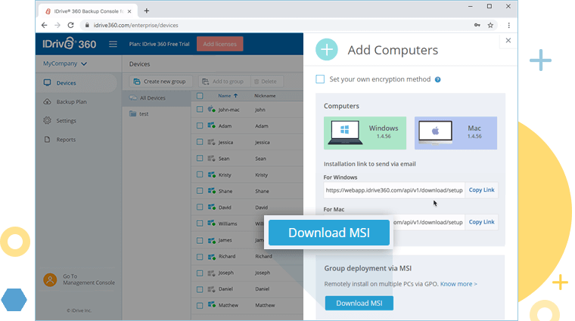Open the hamburger menu icon
Image resolution: width=575 pixels, height=321 pixels.
(113, 44)
